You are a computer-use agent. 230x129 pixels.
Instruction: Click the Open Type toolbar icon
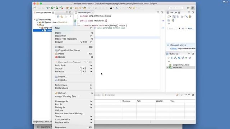pos(76,8)
